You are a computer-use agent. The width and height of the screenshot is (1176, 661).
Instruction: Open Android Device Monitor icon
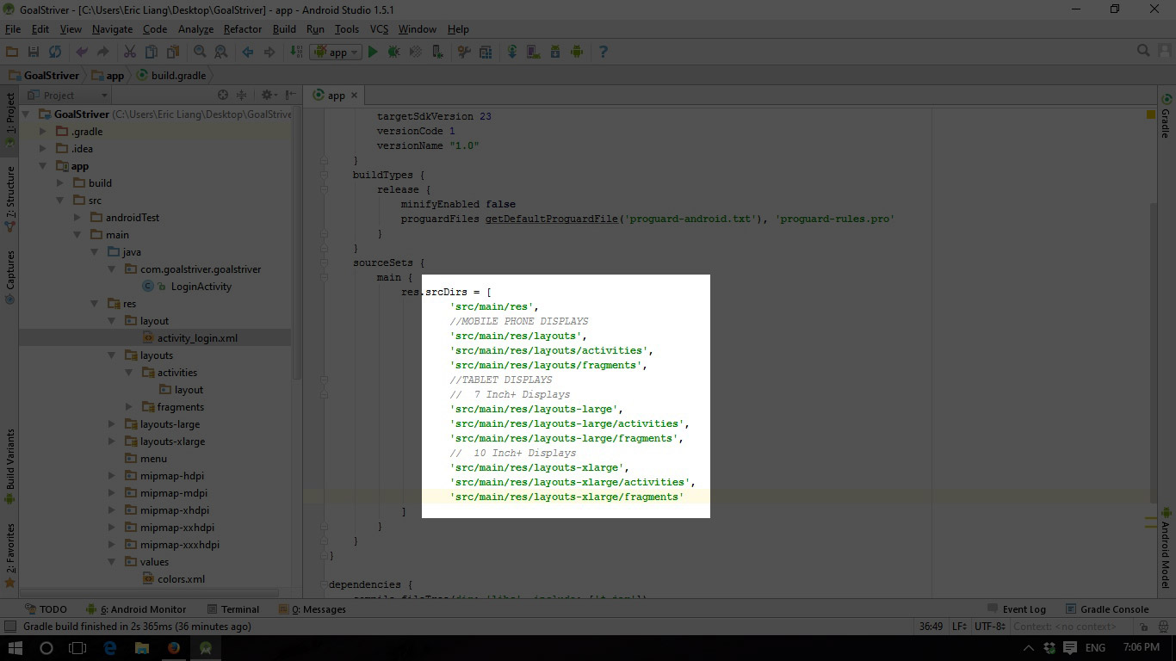pos(577,52)
